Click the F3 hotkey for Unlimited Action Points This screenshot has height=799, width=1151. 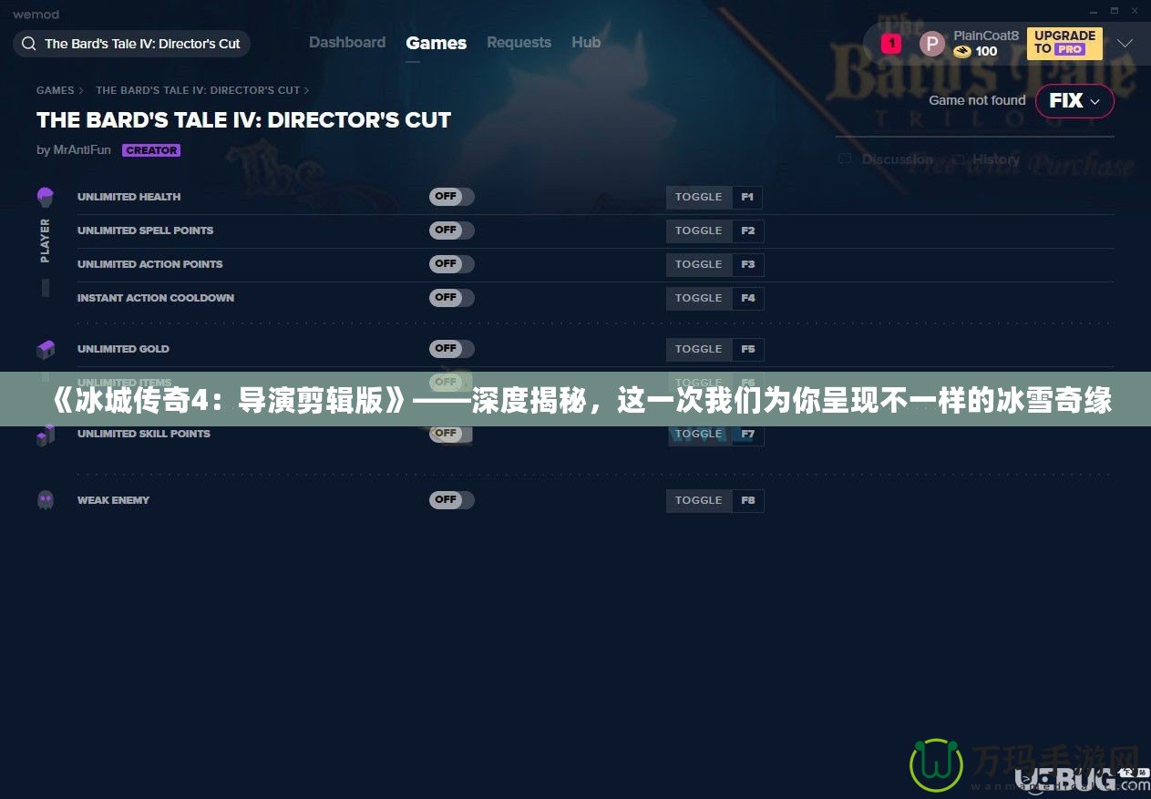click(748, 264)
